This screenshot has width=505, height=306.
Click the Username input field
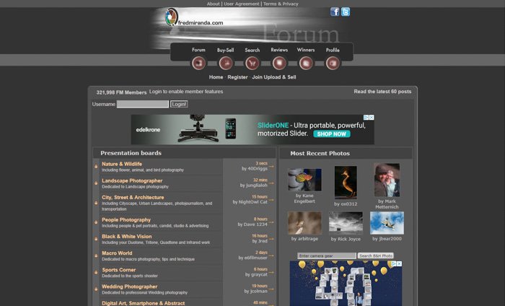[x=143, y=104]
